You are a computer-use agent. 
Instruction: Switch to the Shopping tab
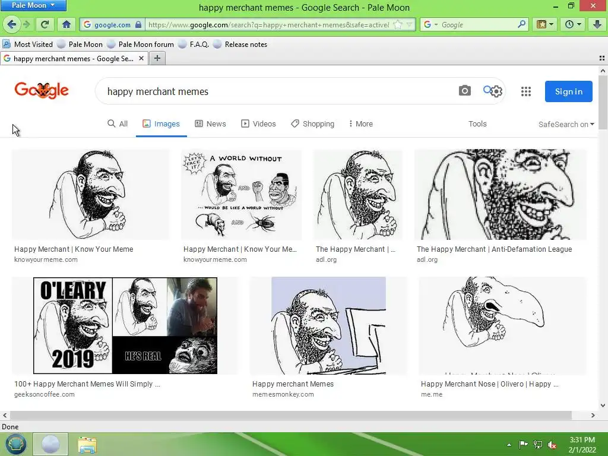tap(312, 123)
